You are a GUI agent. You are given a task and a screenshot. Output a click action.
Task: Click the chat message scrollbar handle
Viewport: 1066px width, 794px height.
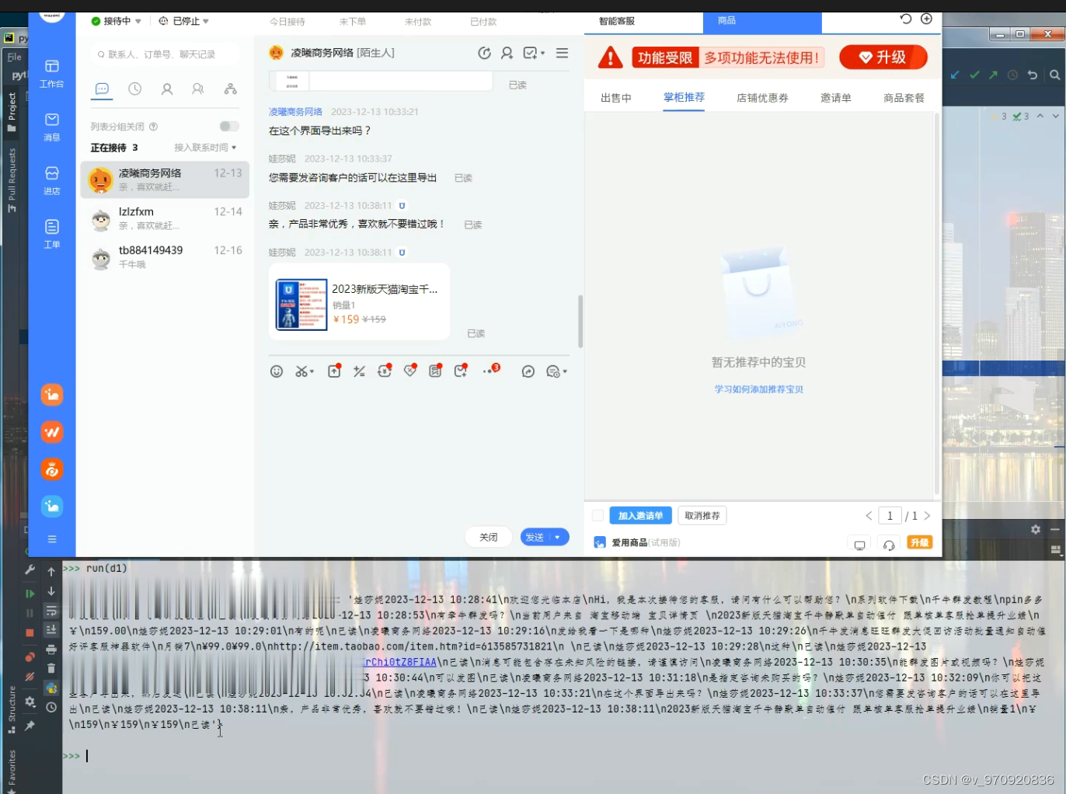[580, 321]
